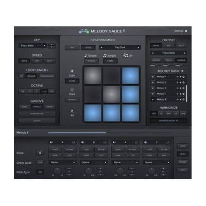Click the star beside Melody Bank heading
The image size is (206, 206).
(182, 71)
